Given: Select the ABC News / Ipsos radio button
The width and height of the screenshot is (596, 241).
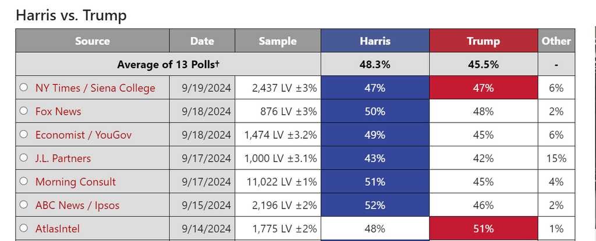Looking at the screenshot, I should [x=24, y=205].
